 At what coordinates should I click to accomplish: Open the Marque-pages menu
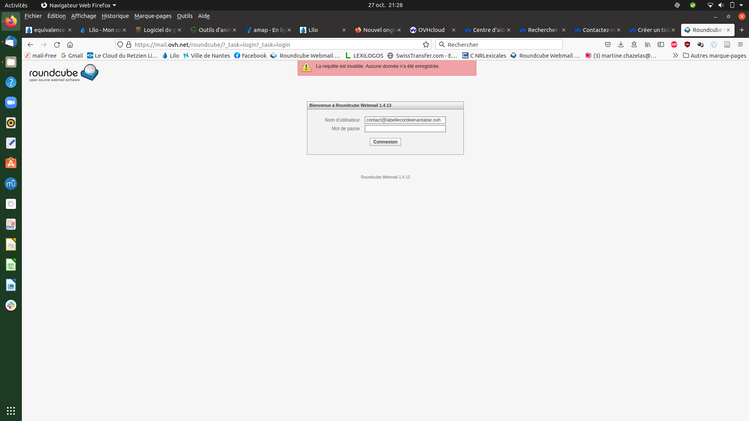coord(153,16)
